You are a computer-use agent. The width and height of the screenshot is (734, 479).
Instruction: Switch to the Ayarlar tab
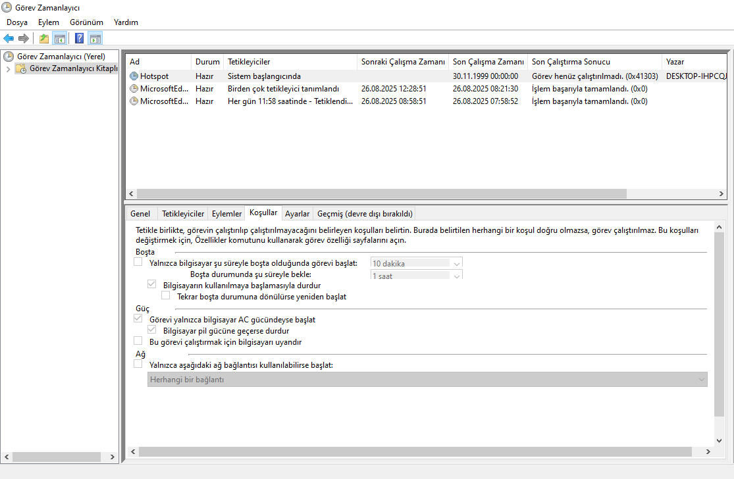point(298,214)
